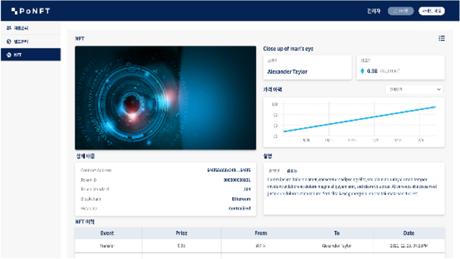
Task: Click the Lorem ipsum description text
Action: [x=352, y=186]
